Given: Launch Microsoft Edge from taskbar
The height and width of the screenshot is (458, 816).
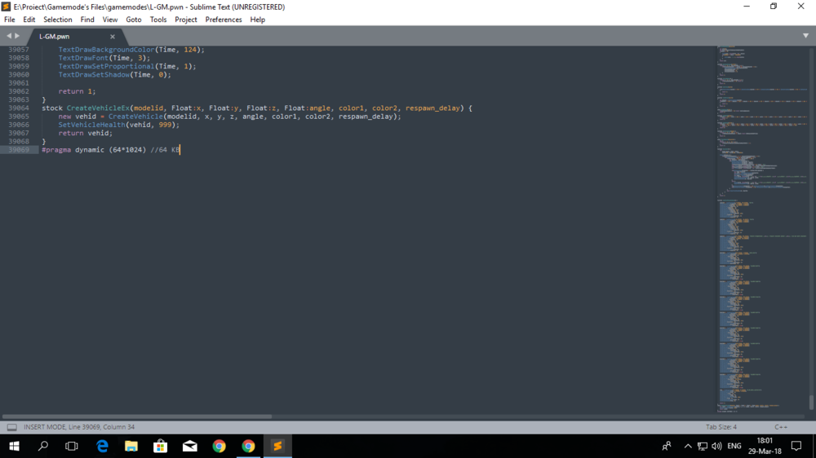Looking at the screenshot, I should 103,446.
